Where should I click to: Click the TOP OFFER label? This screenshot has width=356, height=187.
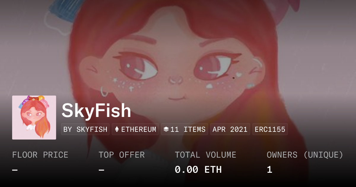[x=122, y=155]
